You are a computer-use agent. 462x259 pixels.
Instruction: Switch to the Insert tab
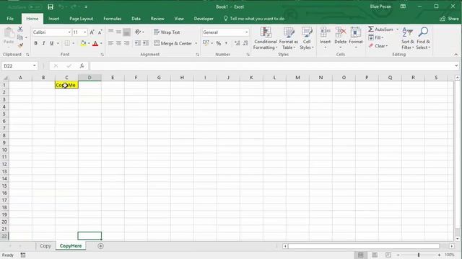pos(53,19)
